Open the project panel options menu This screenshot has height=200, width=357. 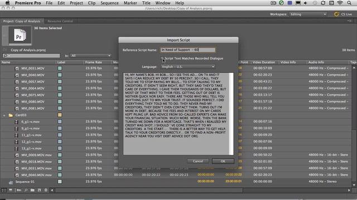[x=350, y=21]
